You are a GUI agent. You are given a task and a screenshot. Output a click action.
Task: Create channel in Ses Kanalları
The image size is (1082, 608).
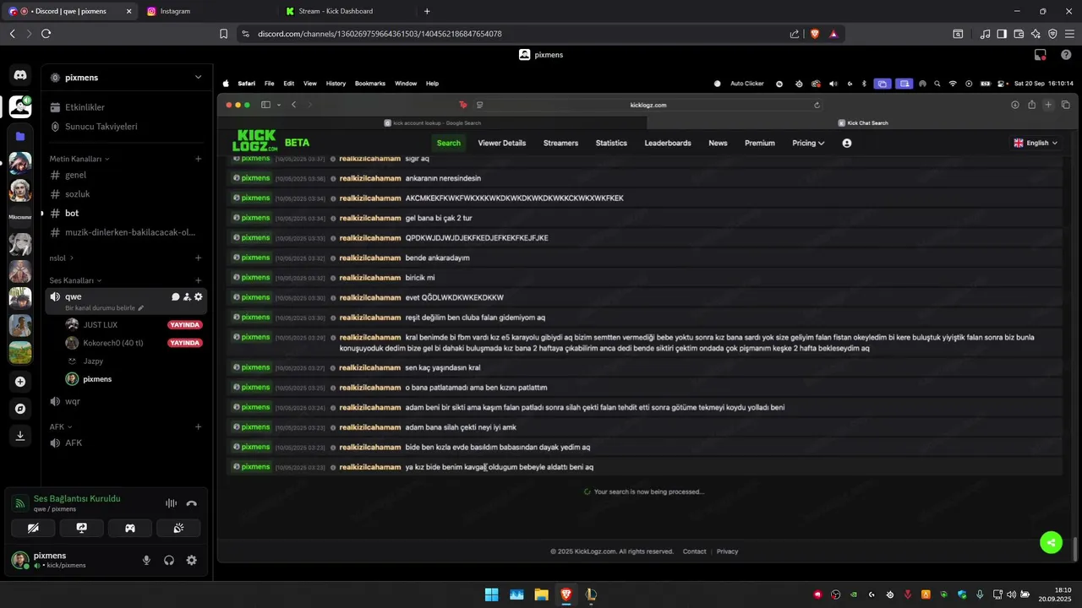click(199, 280)
